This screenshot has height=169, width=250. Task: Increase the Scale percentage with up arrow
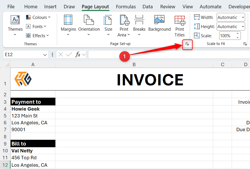click(237, 34)
